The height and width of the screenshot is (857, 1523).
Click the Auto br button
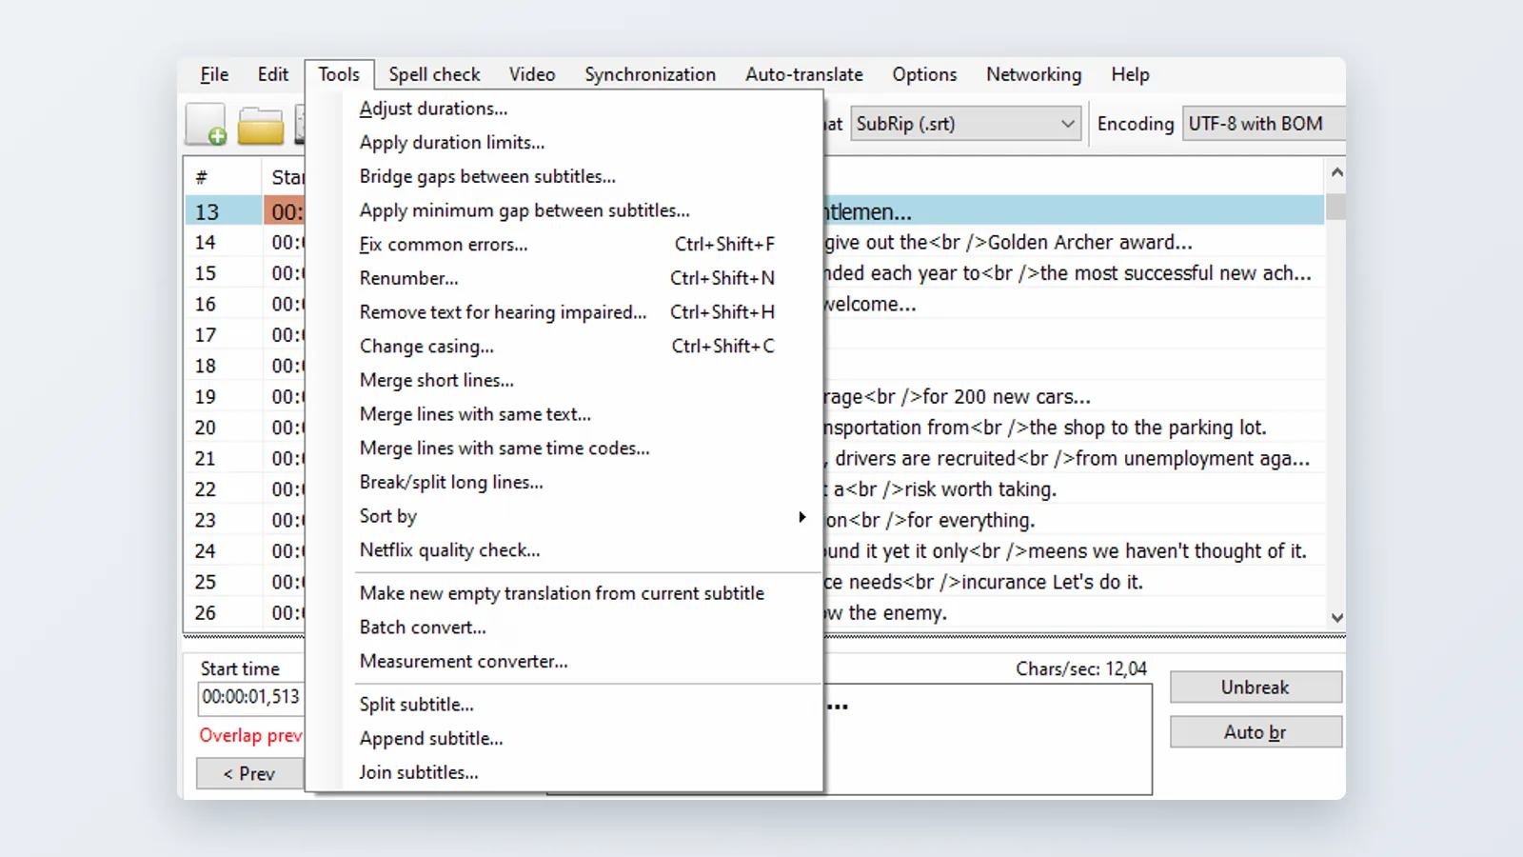(1256, 732)
